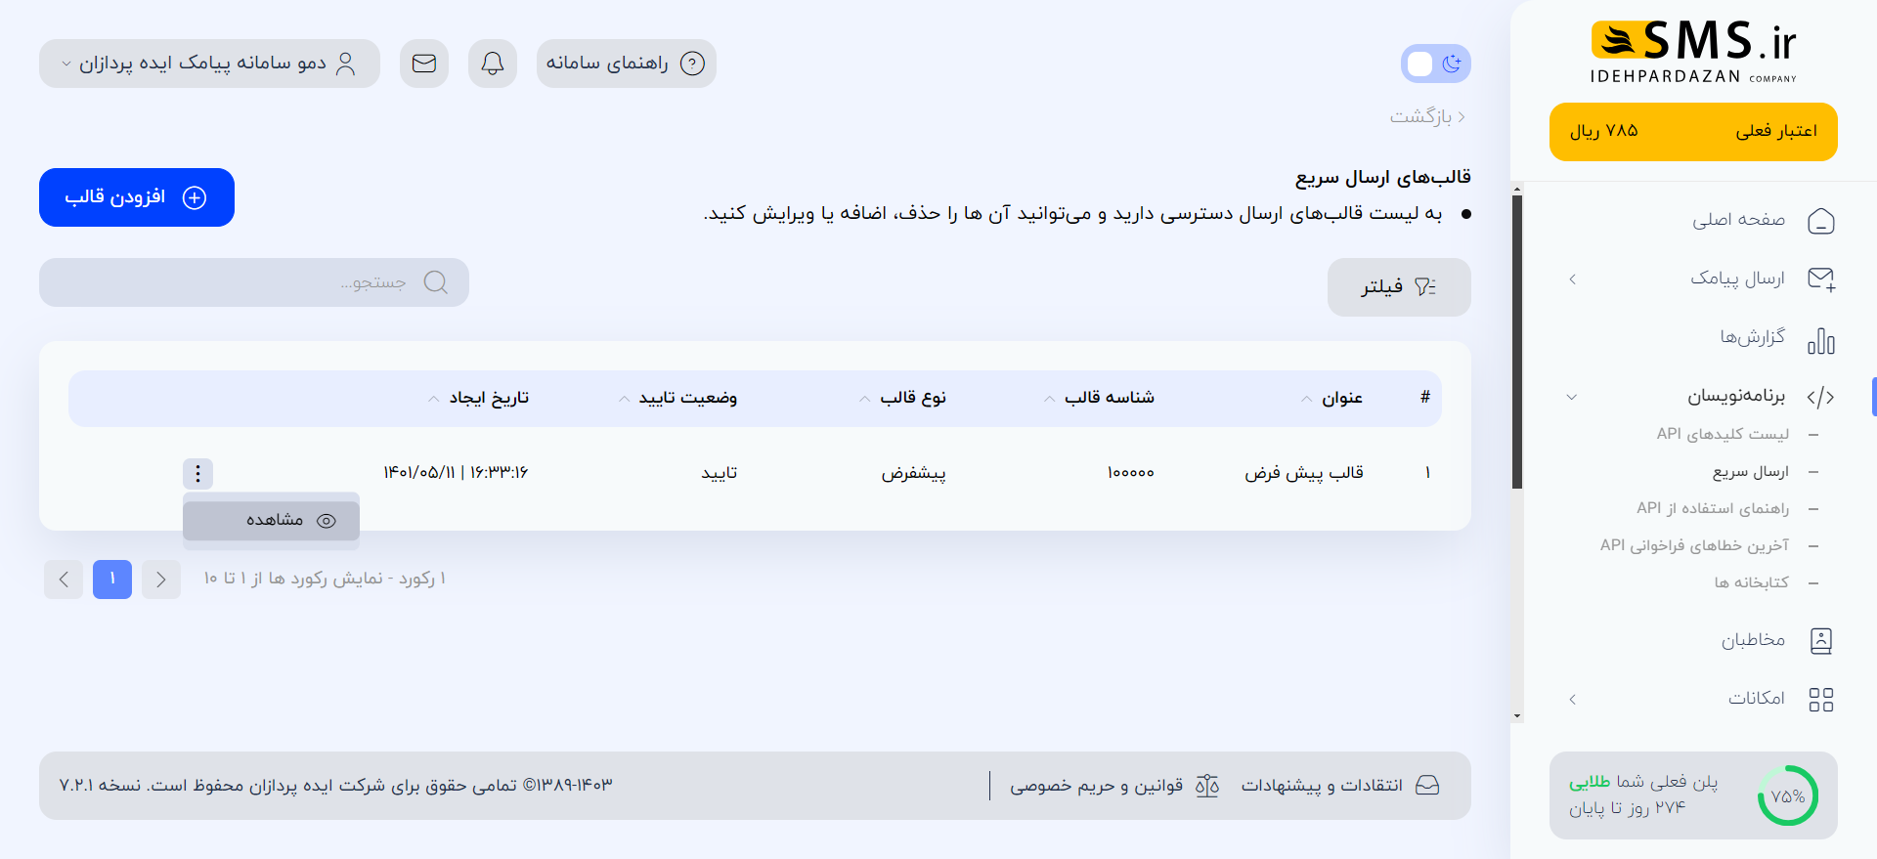1877x859 pixels.
Task: Click گزارش‌ها sidebar label
Action: pos(1753,337)
